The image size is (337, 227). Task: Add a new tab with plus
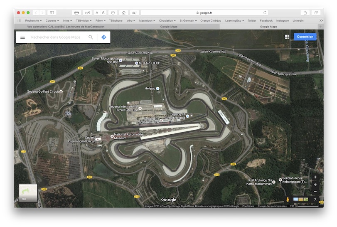[x=321, y=27]
